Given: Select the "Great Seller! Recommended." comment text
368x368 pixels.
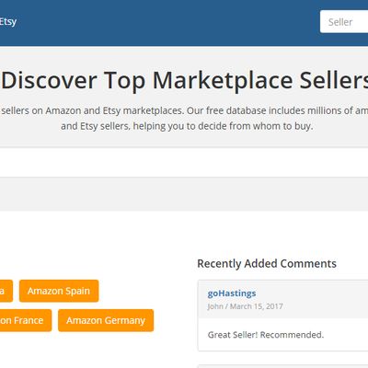Looking at the screenshot, I should pos(266,335).
